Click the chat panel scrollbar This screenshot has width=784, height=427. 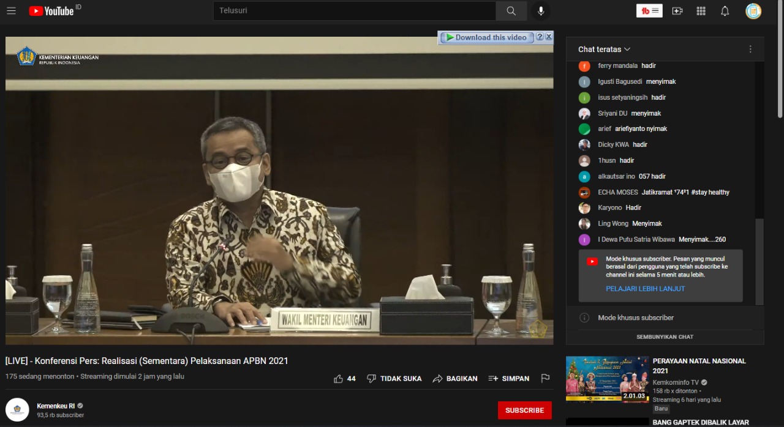tap(759, 261)
